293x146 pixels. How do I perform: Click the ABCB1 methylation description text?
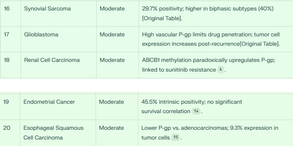208,60
